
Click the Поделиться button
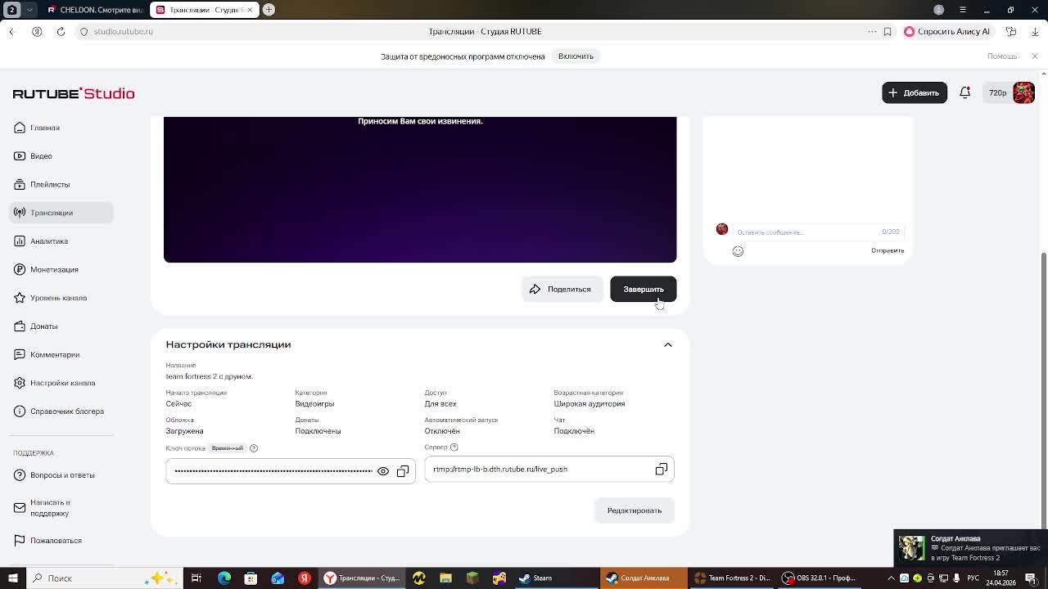pyautogui.click(x=562, y=289)
